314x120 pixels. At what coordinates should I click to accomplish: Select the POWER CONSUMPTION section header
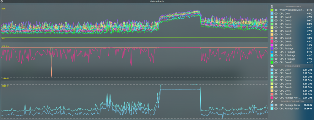292,101
